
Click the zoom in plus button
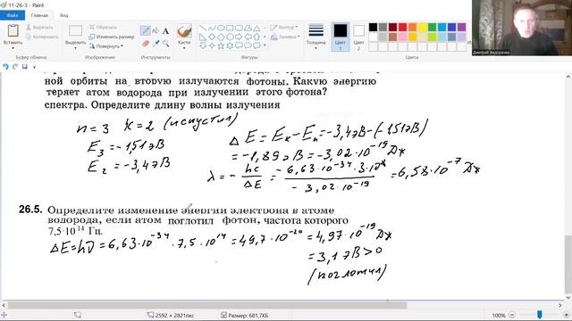pos(566,315)
